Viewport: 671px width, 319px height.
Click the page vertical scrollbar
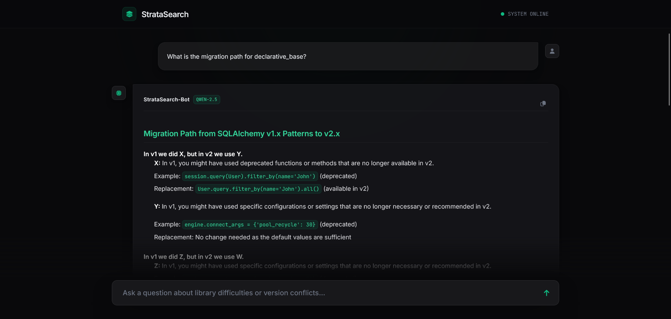click(669, 70)
